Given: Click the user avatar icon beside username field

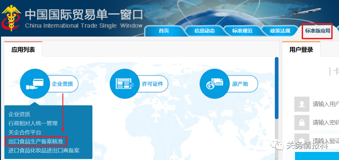Looking at the screenshot, I should point(301,104).
